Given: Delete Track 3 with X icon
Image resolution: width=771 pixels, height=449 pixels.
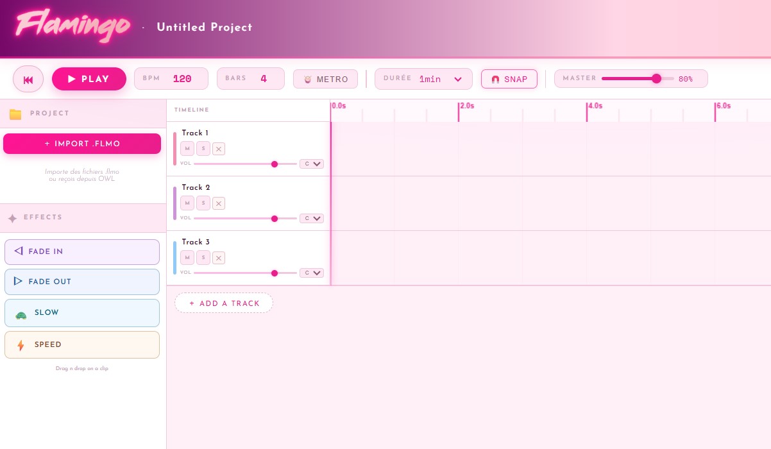Looking at the screenshot, I should [219, 258].
